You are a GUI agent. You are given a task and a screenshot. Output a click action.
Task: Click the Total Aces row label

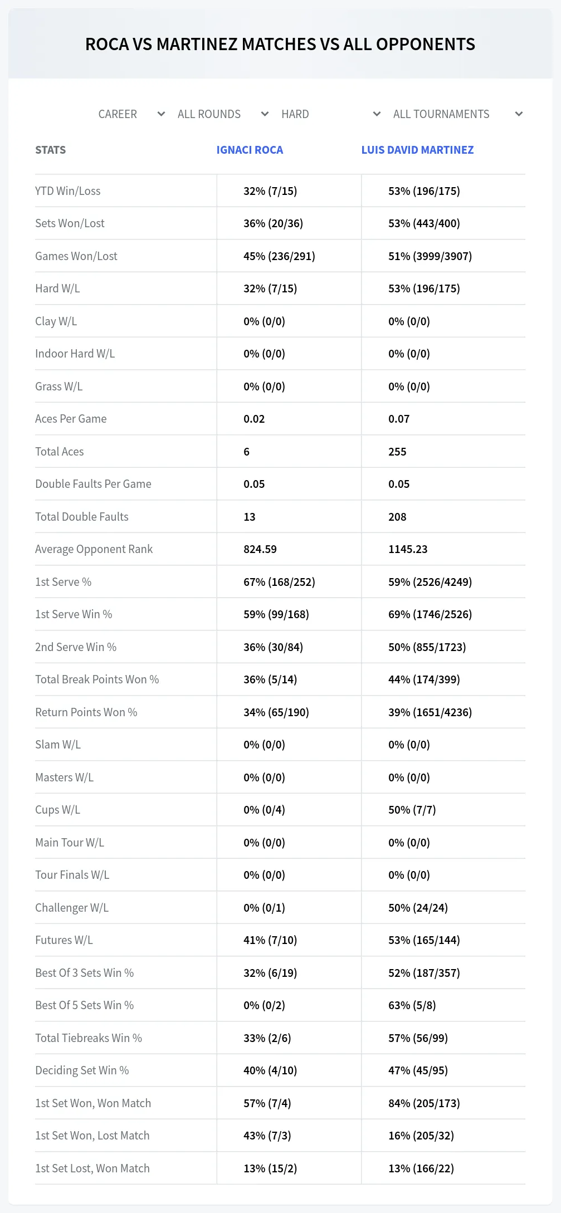pos(60,452)
